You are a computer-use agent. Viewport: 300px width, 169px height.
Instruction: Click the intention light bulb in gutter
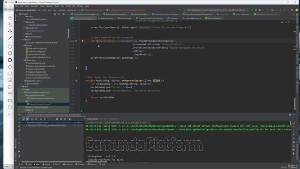tap(82, 41)
